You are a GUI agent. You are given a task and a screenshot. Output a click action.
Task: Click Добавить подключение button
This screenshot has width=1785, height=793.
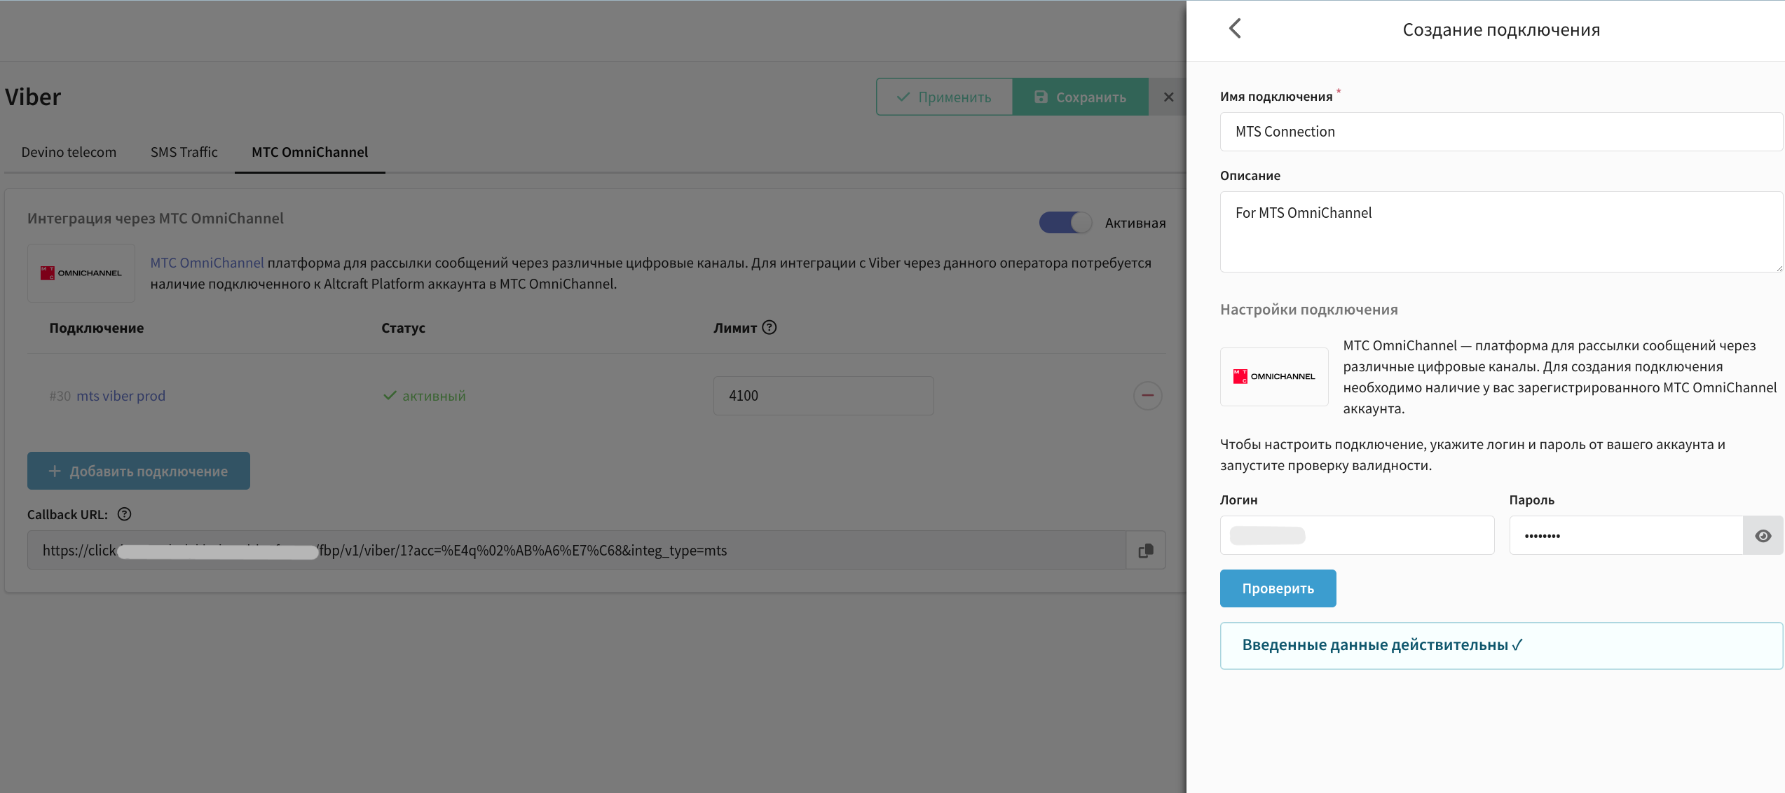pyautogui.click(x=139, y=471)
